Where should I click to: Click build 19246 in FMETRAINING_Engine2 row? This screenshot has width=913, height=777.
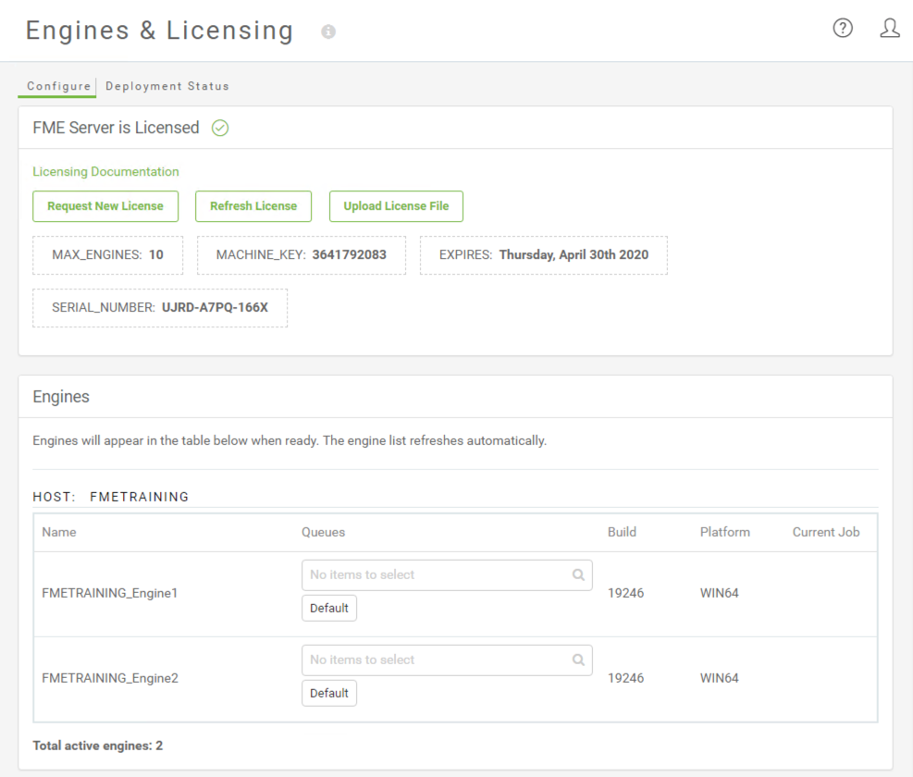tap(626, 678)
